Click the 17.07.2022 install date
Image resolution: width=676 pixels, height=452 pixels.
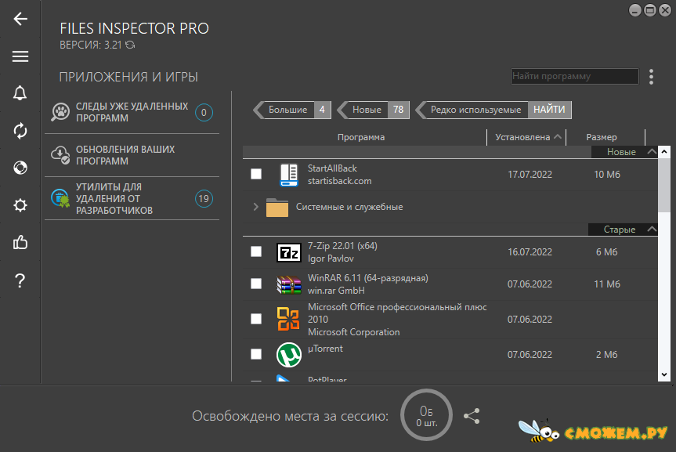click(530, 175)
